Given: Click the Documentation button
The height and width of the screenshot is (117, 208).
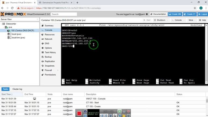Looking at the screenshot, I should [158, 14].
